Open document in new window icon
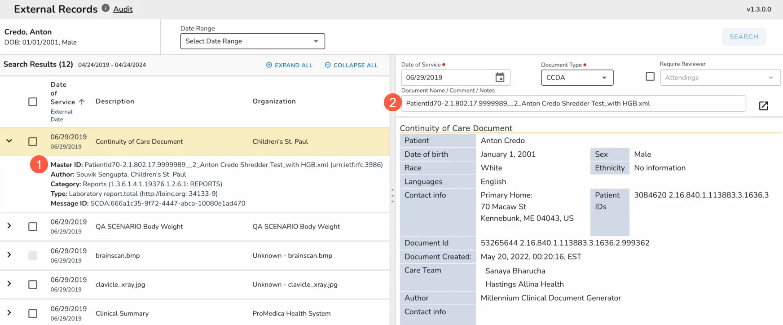The height and width of the screenshot is (325, 783). tap(763, 105)
